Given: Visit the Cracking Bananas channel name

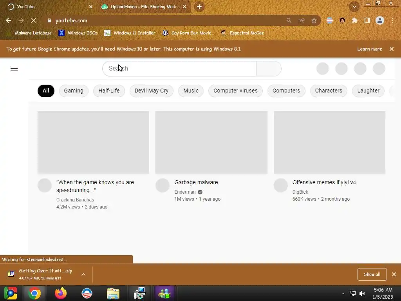Looking at the screenshot, I should tap(75, 200).
